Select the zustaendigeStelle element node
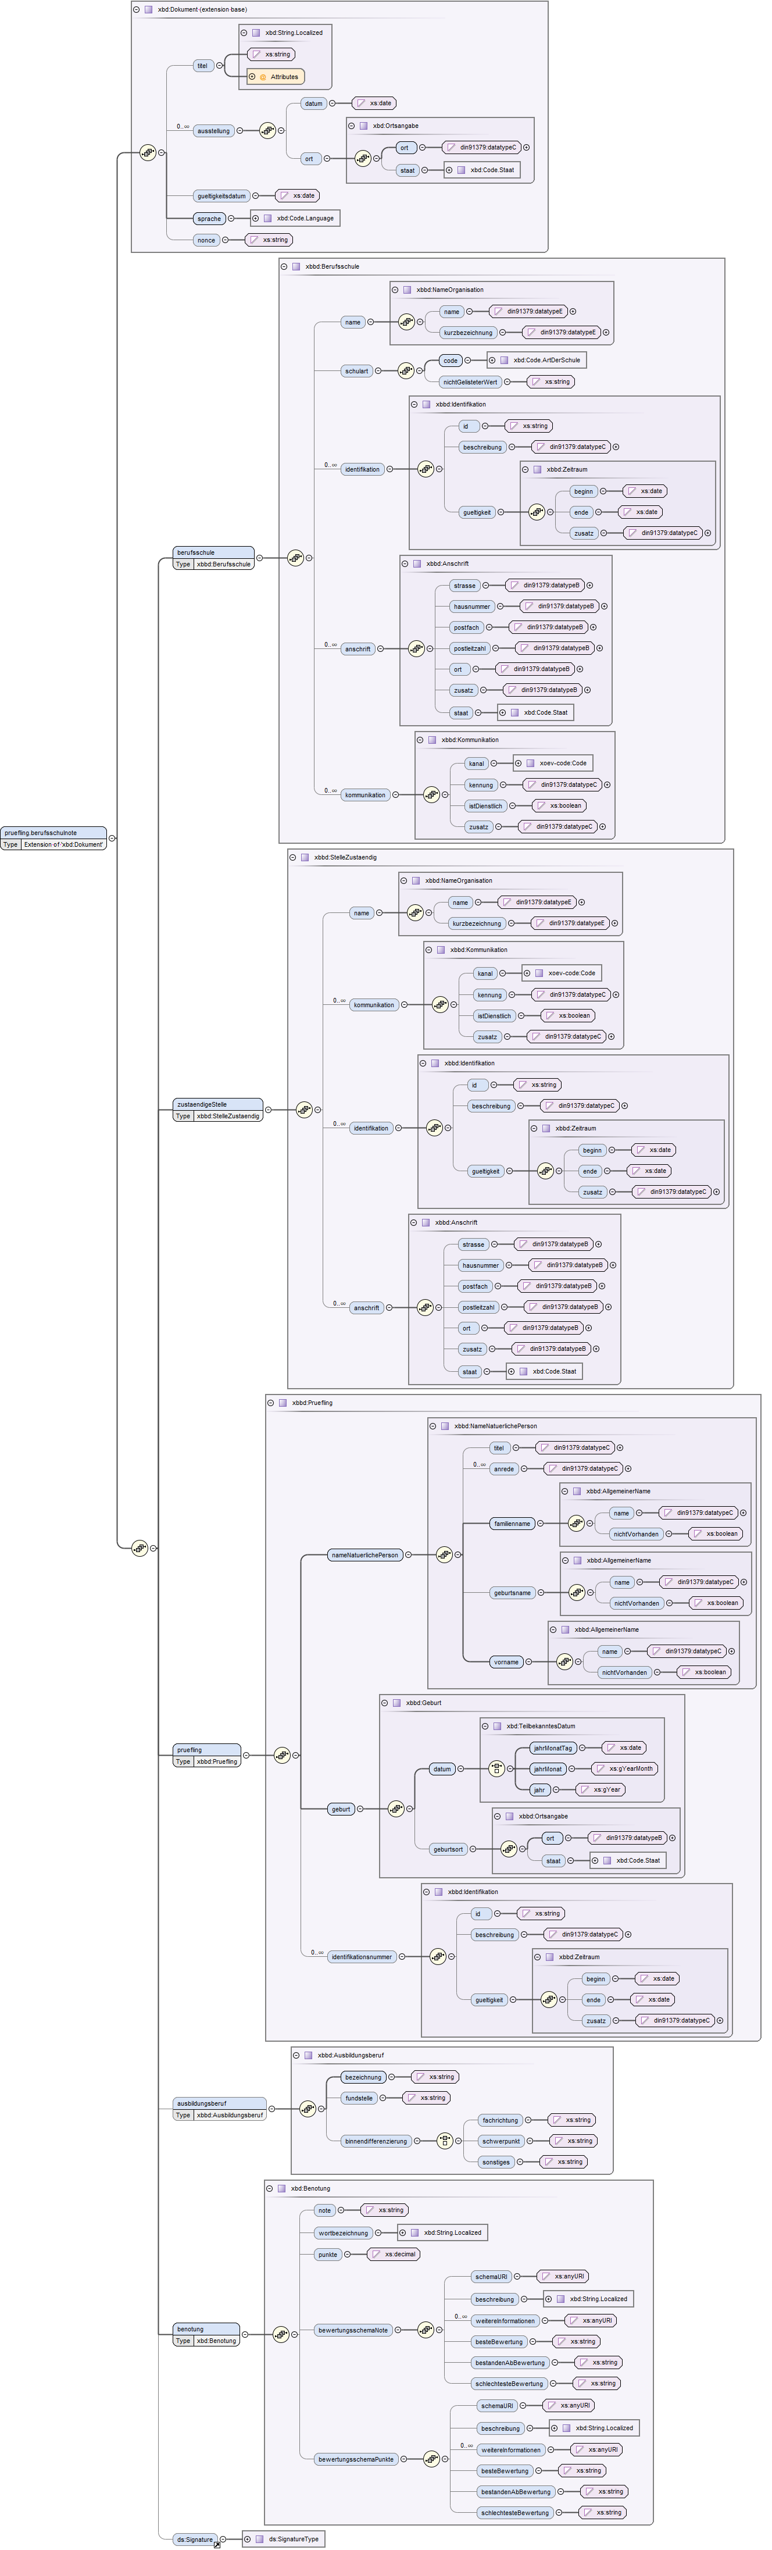The height and width of the screenshot is (2550, 772). (x=218, y=1104)
